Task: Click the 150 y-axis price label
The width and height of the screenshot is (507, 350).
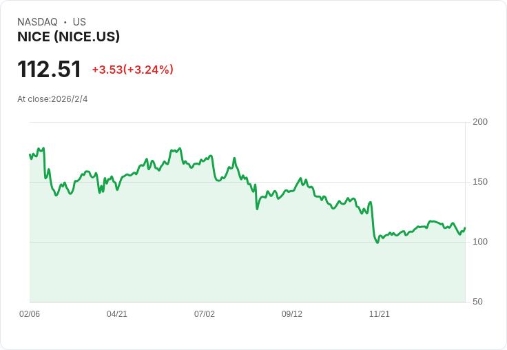Action: pos(480,182)
